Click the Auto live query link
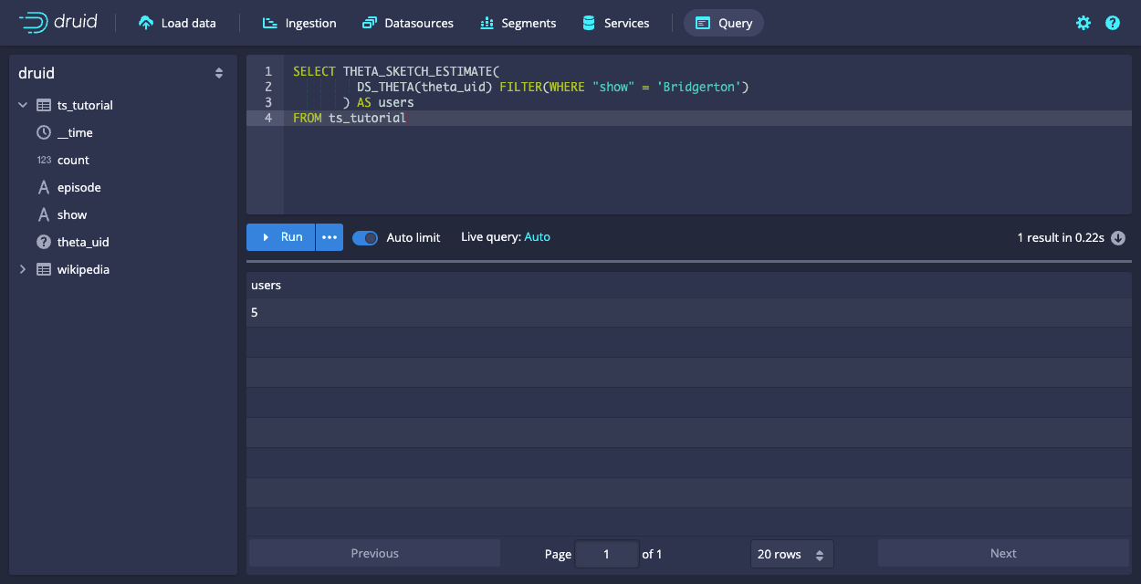The width and height of the screenshot is (1141, 584). [537, 237]
